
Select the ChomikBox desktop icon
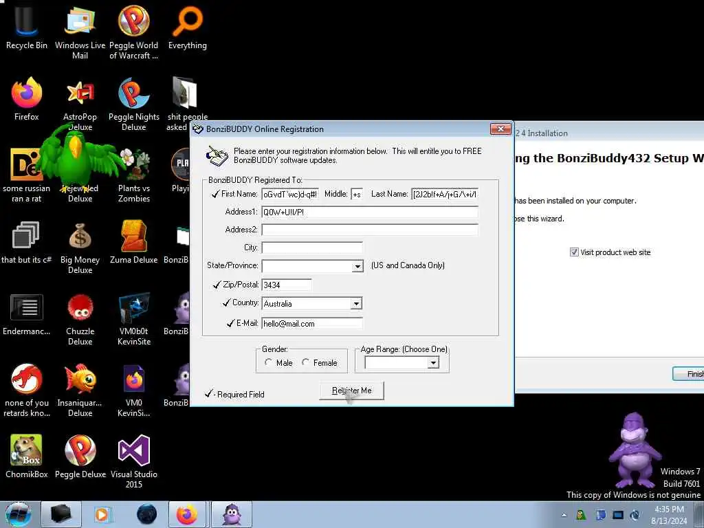(27, 456)
